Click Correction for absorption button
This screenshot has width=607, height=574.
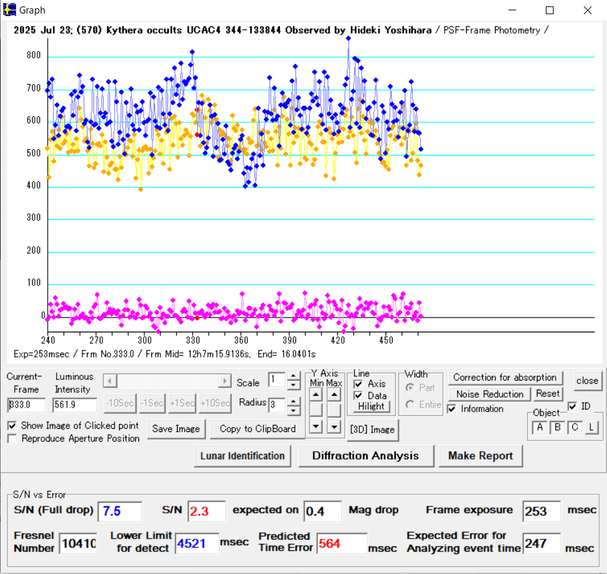(x=505, y=377)
